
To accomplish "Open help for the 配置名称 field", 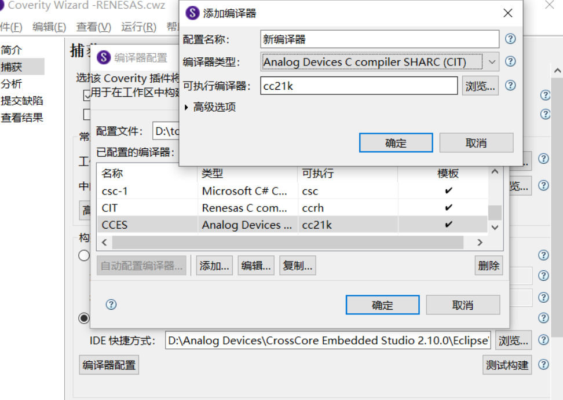I will [510, 39].
